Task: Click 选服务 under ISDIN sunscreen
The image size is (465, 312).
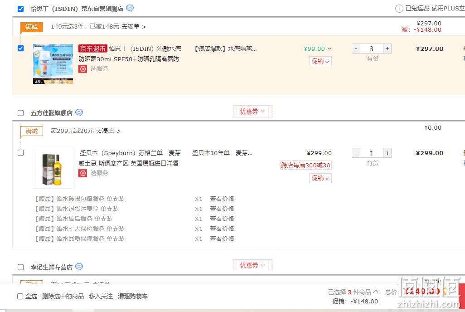Action: click(99, 68)
